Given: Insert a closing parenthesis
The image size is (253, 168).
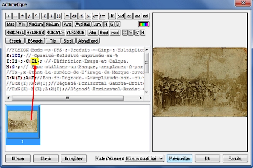Looking at the screenshot, I should point(51,16).
